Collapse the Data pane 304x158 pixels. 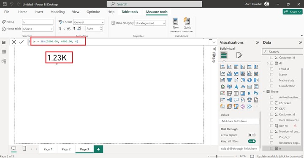click(300, 42)
